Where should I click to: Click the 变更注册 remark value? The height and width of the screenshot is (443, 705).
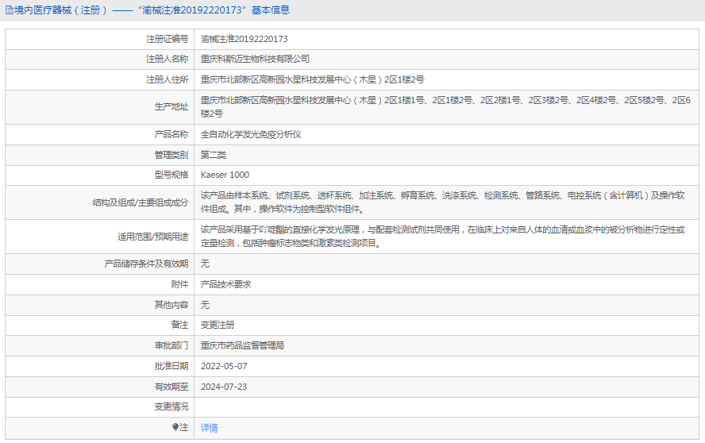click(x=217, y=325)
